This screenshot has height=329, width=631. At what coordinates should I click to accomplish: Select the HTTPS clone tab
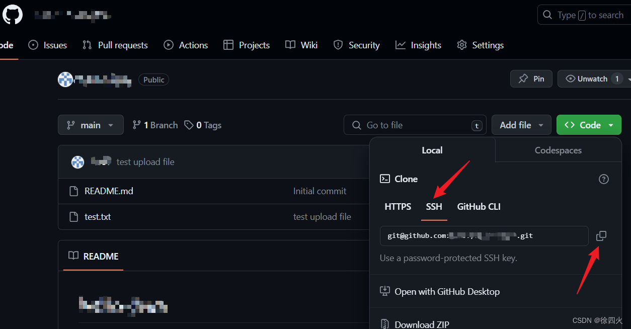click(398, 206)
